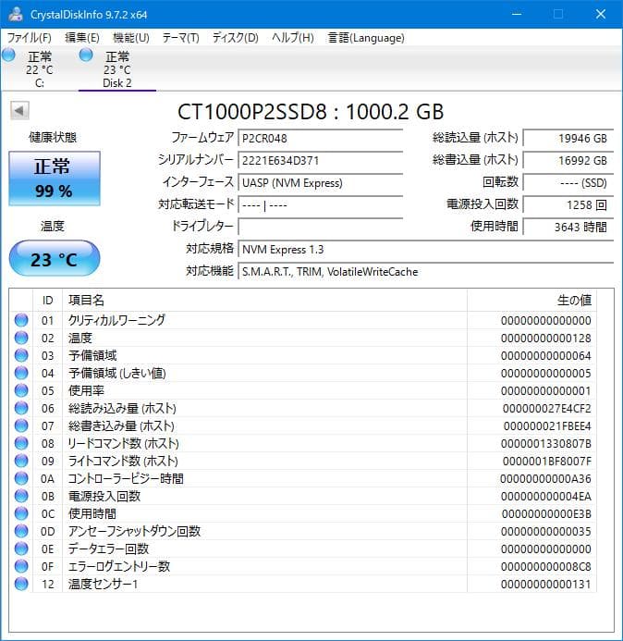
Task: Click the transfer mode field
Action: click(321, 204)
